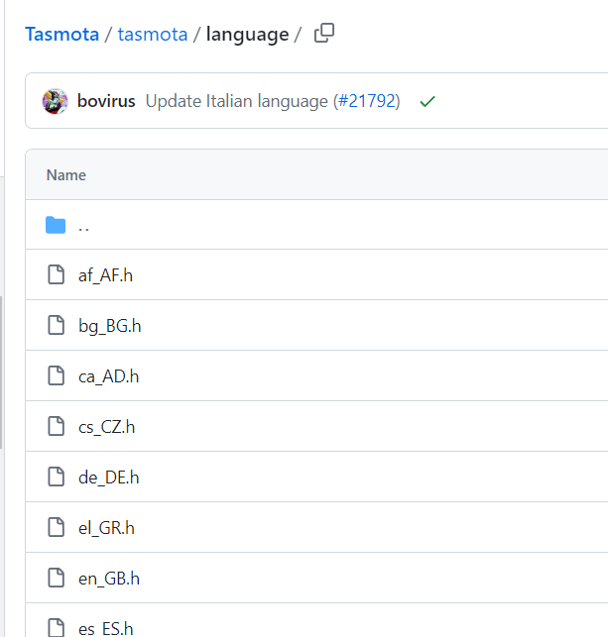Open the bovirus author link

pyautogui.click(x=106, y=101)
